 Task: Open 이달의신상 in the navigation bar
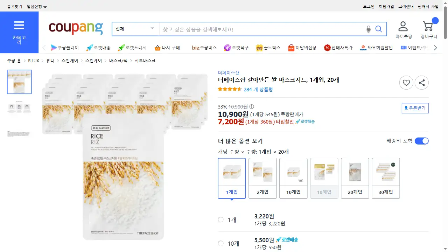(x=302, y=48)
